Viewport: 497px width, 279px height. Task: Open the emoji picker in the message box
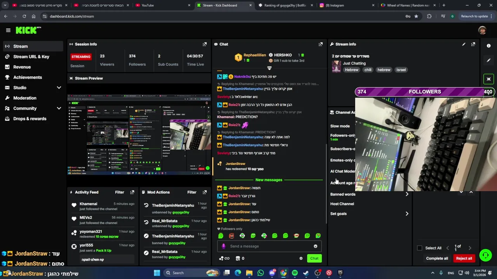click(x=315, y=246)
